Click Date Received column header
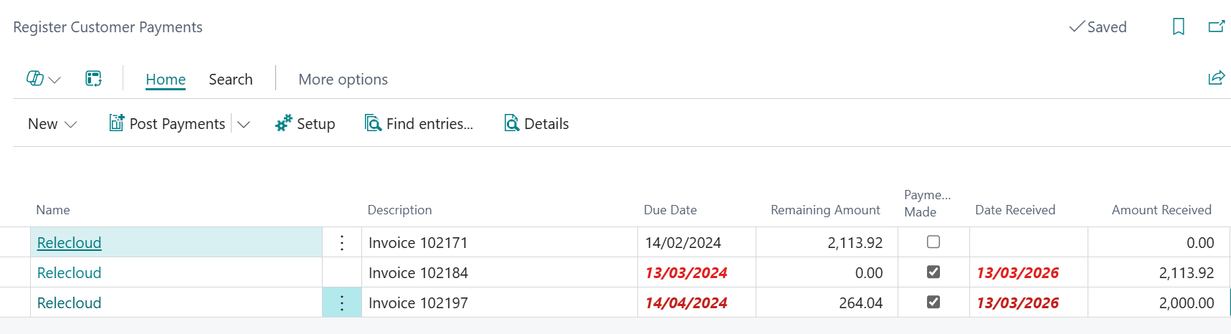 pos(1015,210)
